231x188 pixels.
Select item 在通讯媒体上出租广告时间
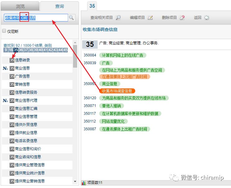click(124, 129)
